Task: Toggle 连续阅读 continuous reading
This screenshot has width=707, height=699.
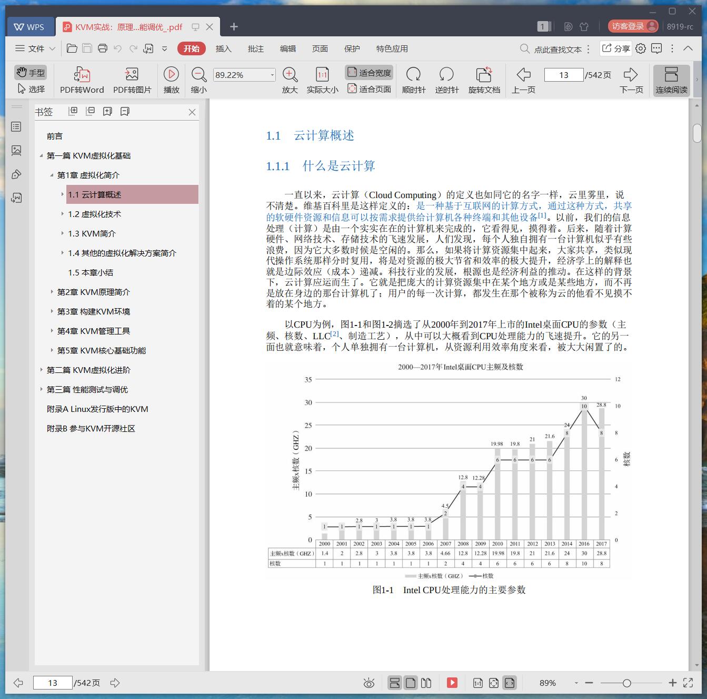Action: 671,80
